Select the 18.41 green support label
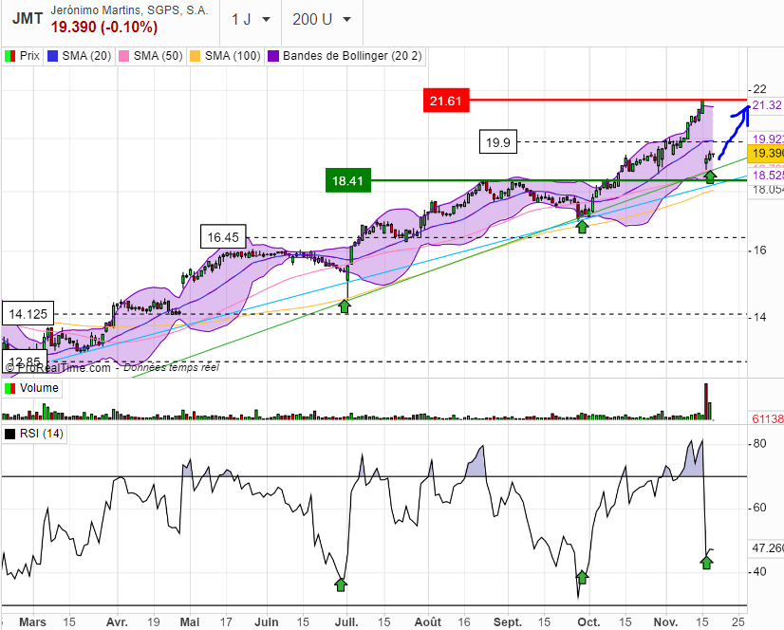 tap(348, 180)
